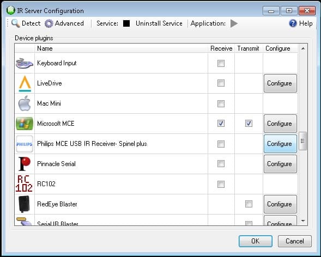This screenshot has height=257, width=321.
Task: Uncheck Transmit for Microsoft MCE
Action: 249,124
